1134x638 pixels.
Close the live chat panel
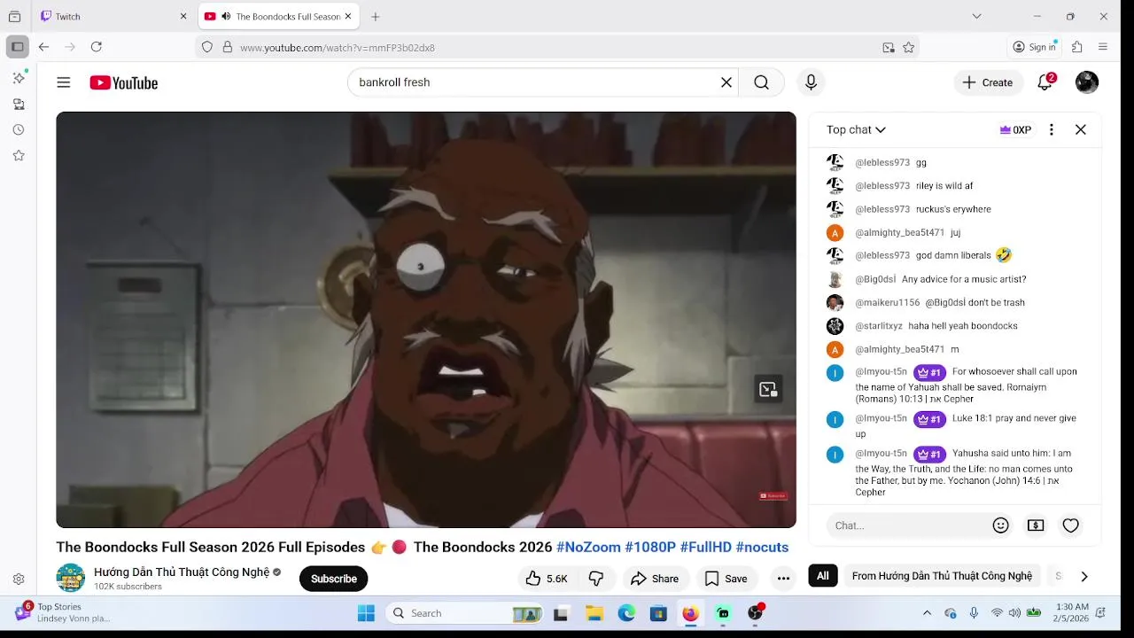pos(1081,129)
